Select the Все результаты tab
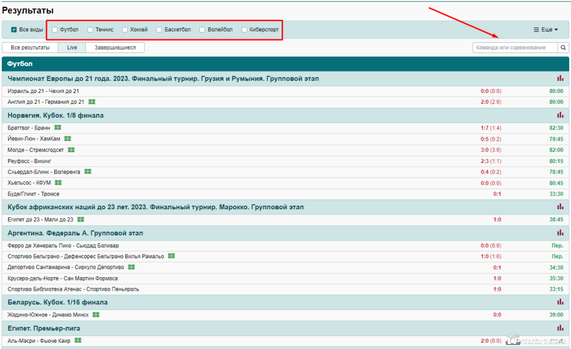The height and width of the screenshot is (349, 571). click(30, 48)
